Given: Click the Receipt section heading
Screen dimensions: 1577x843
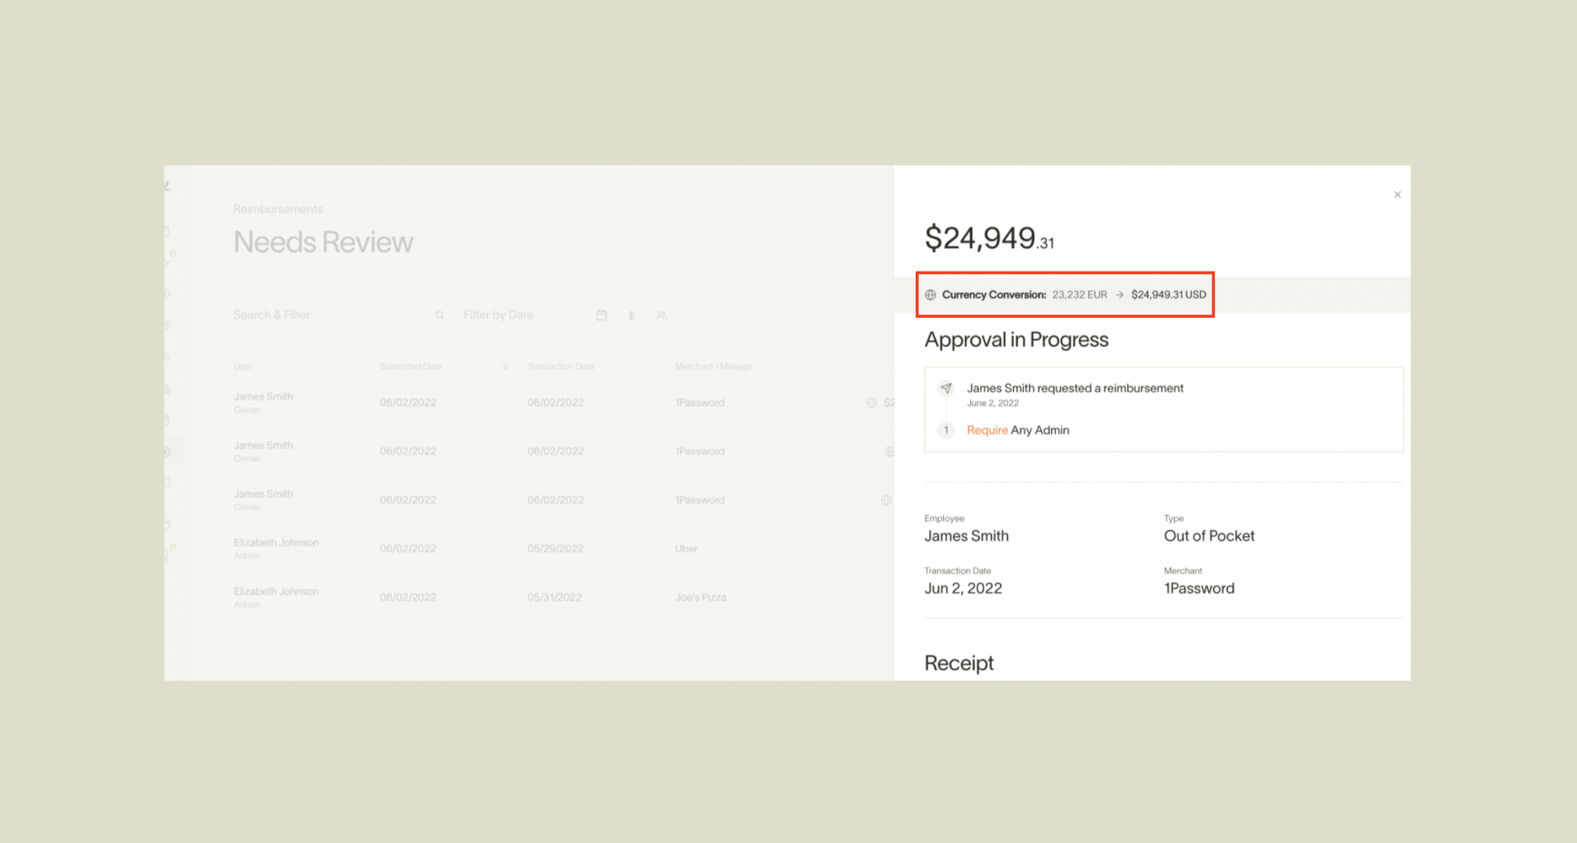Looking at the screenshot, I should (959, 663).
